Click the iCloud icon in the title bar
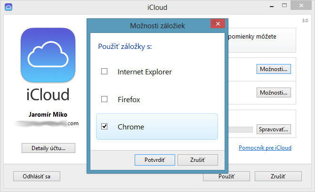The width and height of the screenshot is (315, 192). [8, 8]
